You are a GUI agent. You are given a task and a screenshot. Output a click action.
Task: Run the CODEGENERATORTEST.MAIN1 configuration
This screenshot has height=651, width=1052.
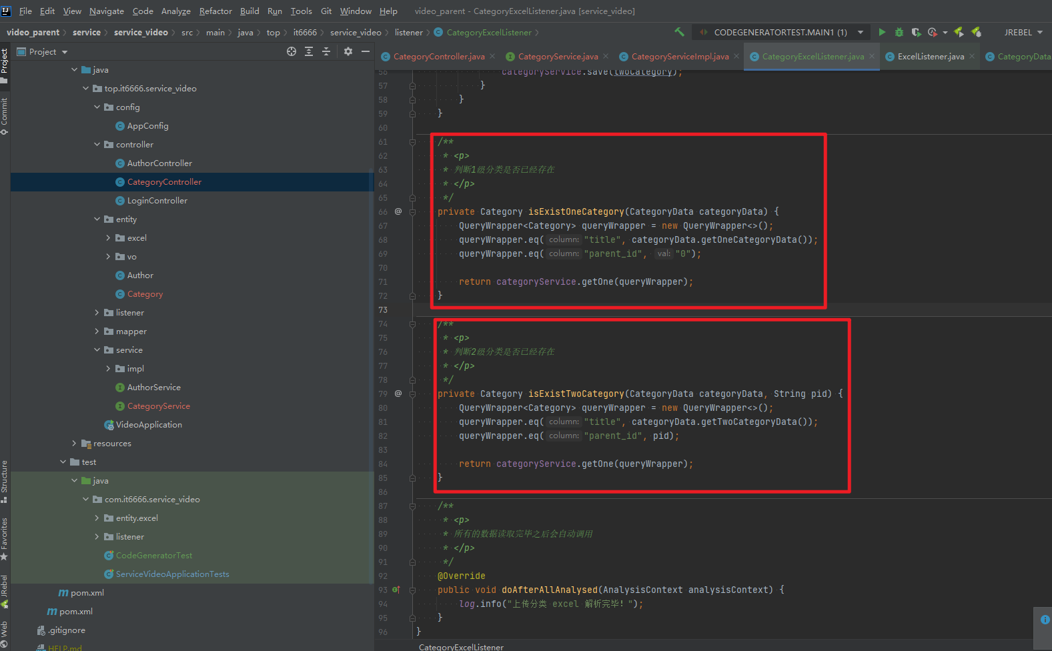(x=882, y=32)
